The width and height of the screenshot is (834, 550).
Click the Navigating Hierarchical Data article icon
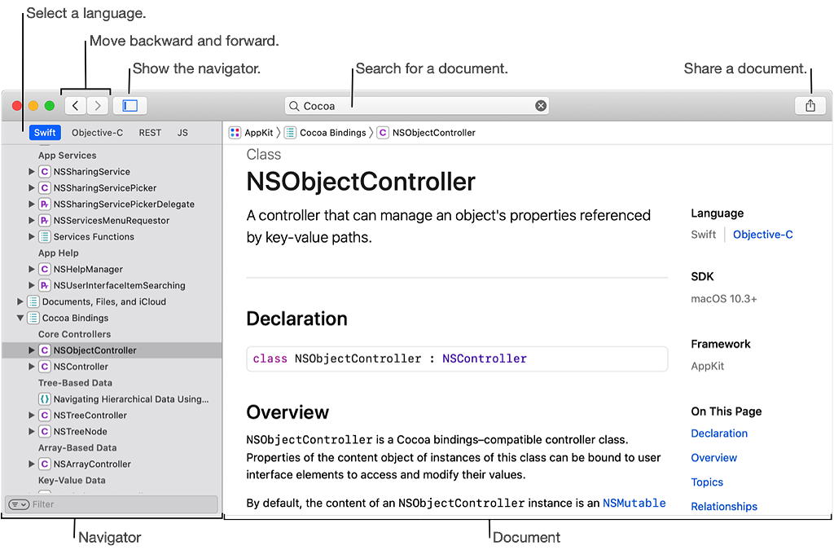pos(45,399)
